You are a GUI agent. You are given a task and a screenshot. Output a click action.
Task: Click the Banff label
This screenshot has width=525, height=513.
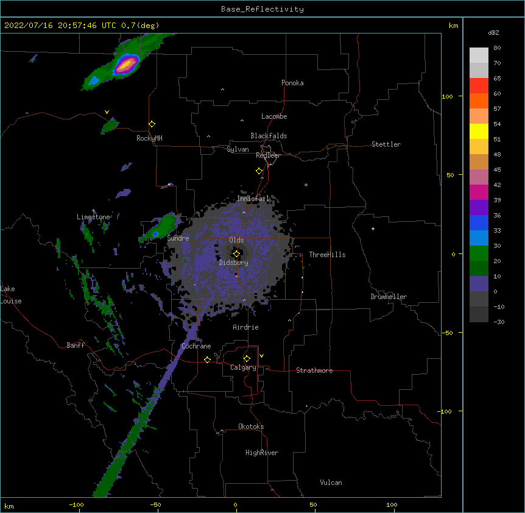(76, 345)
